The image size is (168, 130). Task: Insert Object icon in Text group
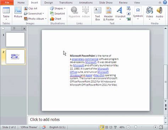click(x=129, y=19)
